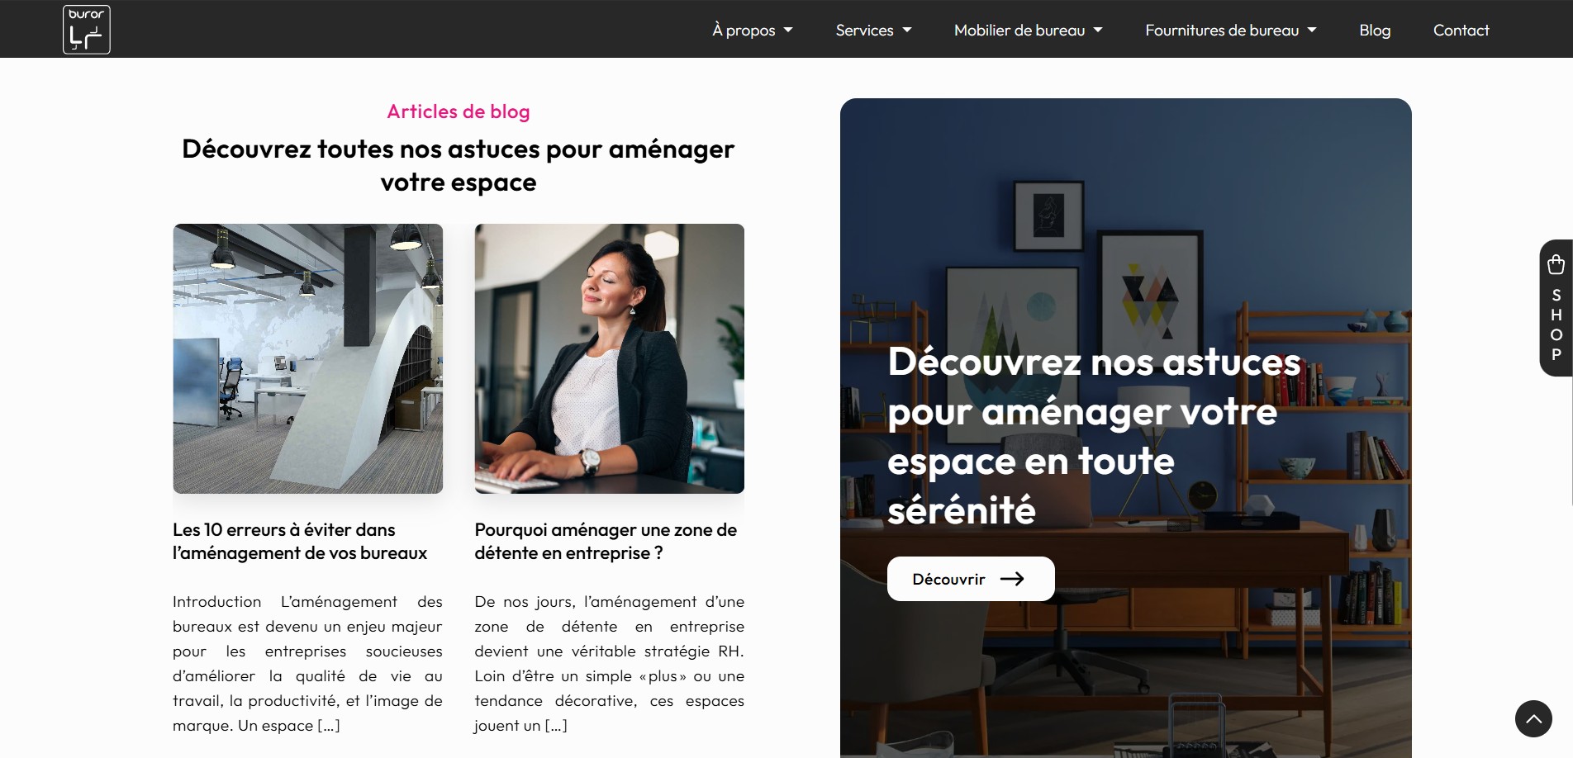Open the shopping bag Shop icon
This screenshot has width=1573, height=758.
pos(1556,264)
